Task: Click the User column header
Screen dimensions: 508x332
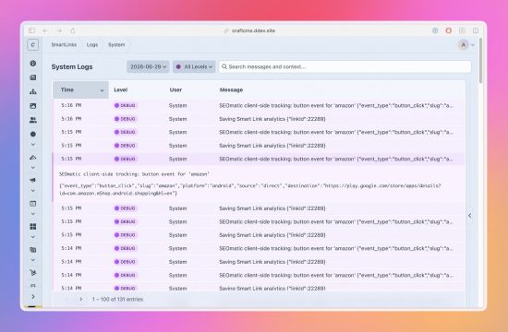Action: click(x=175, y=90)
